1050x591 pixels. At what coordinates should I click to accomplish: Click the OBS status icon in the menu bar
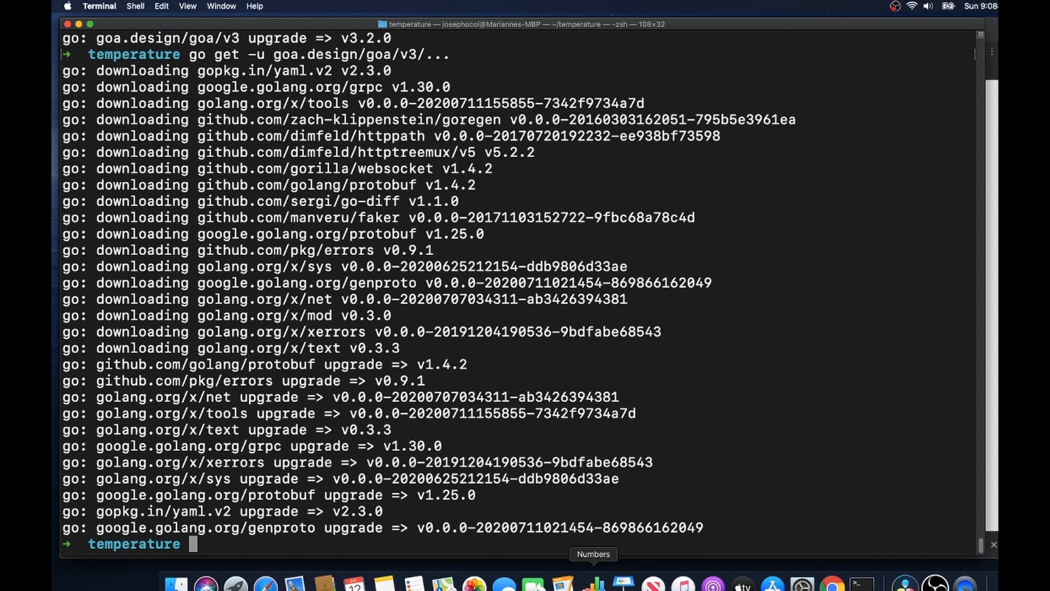tap(895, 6)
